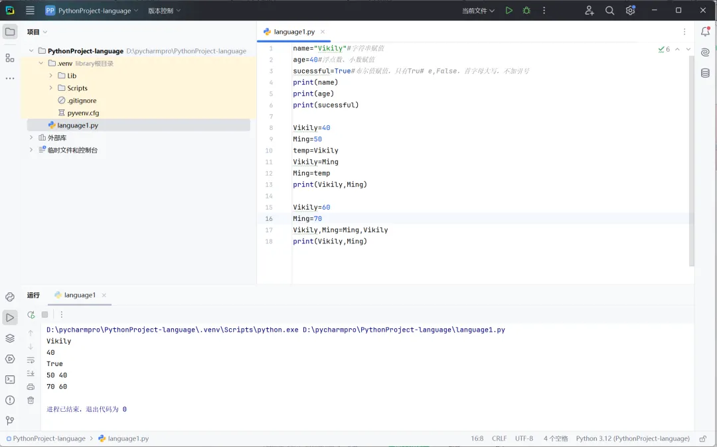Expand the Lib folder

(x=50, y=76)
